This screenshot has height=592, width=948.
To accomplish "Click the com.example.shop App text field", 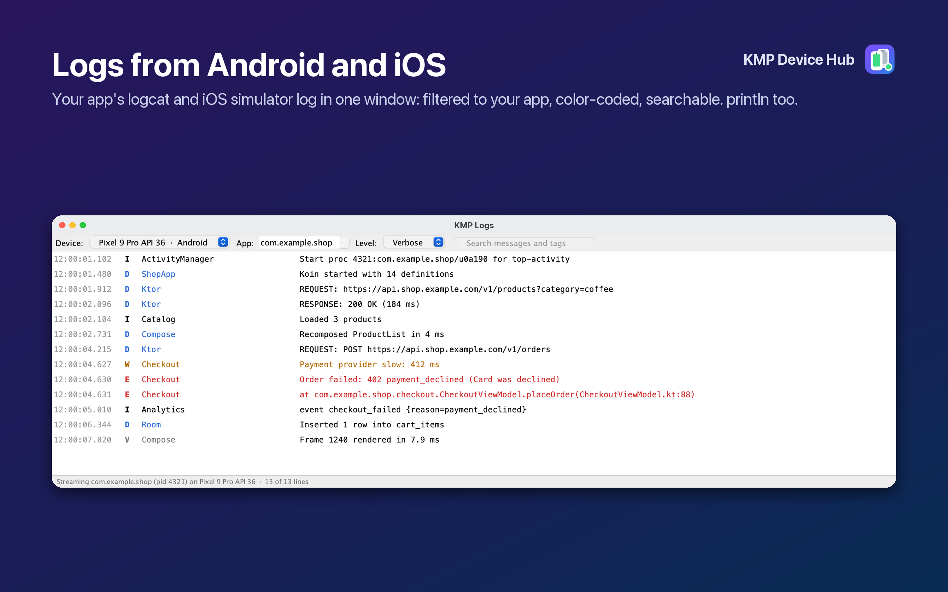I will (x=299, y=242).
